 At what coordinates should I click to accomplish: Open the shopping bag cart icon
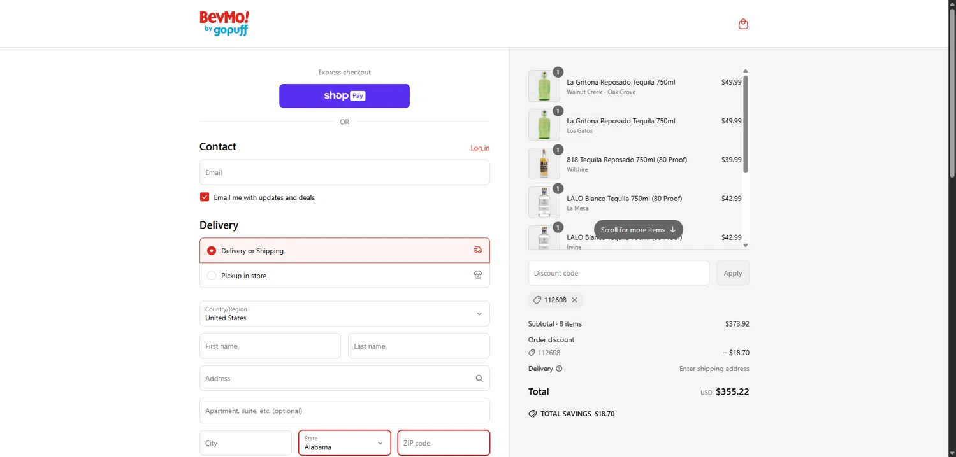743,24
